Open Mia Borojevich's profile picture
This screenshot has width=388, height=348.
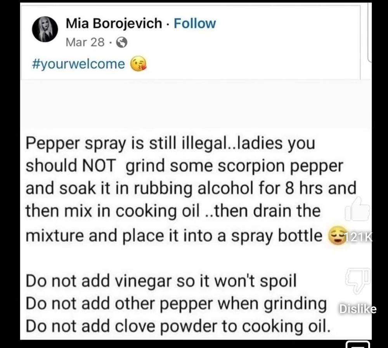pyautogui.click(x=45, y=29)
